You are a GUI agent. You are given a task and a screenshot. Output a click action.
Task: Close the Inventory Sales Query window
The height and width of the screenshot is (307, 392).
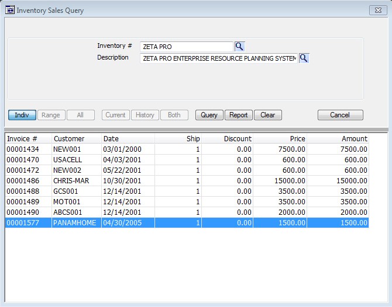(x=378, y=11)
